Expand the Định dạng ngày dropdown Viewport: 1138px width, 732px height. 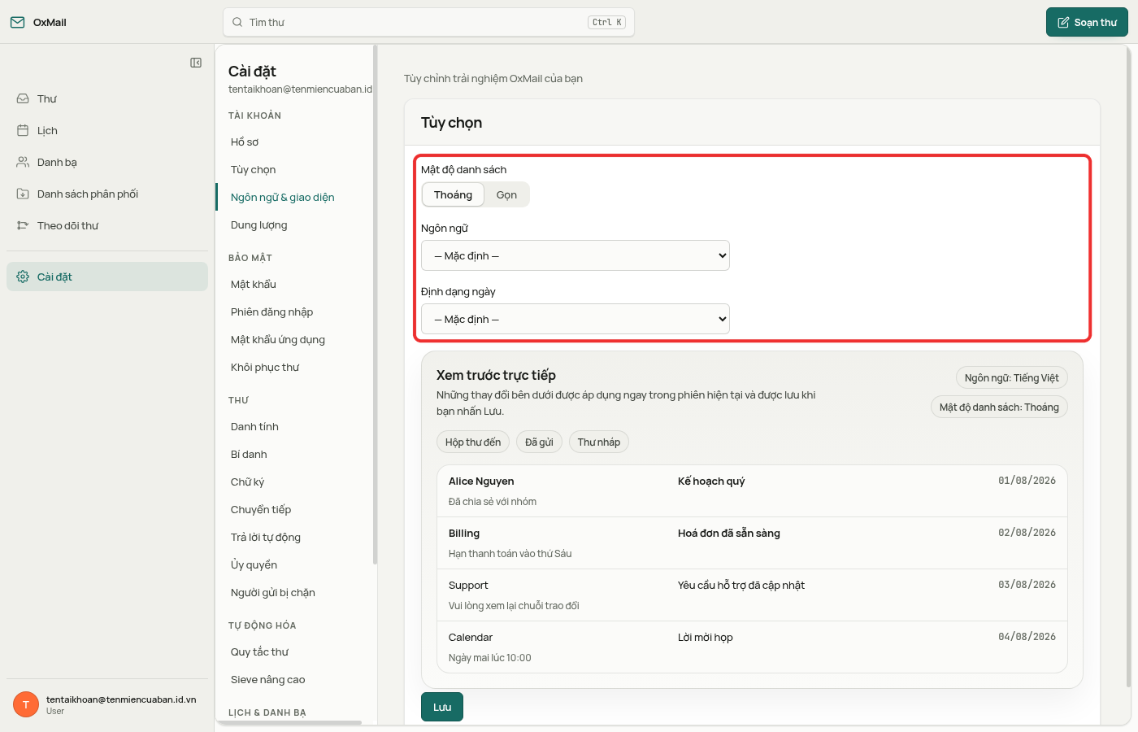pyautogui.click(x=576, y=319)
